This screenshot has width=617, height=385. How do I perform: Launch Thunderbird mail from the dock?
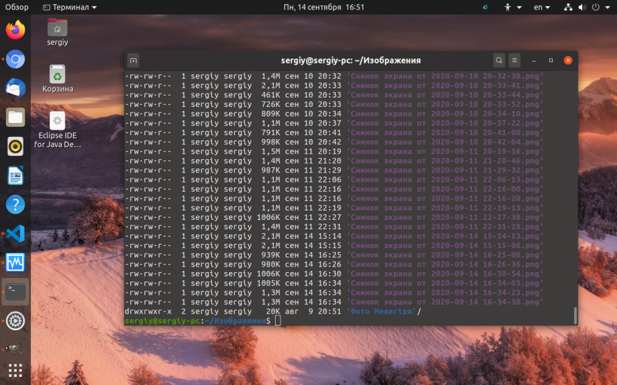coord(15,88)
